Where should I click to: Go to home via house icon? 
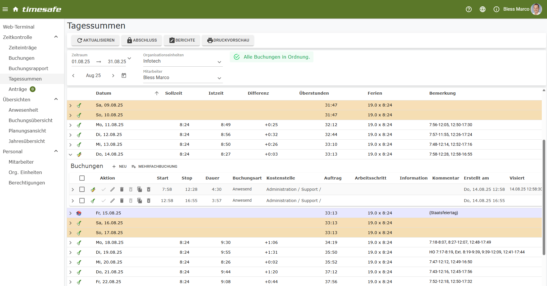[x=16, y=9]
